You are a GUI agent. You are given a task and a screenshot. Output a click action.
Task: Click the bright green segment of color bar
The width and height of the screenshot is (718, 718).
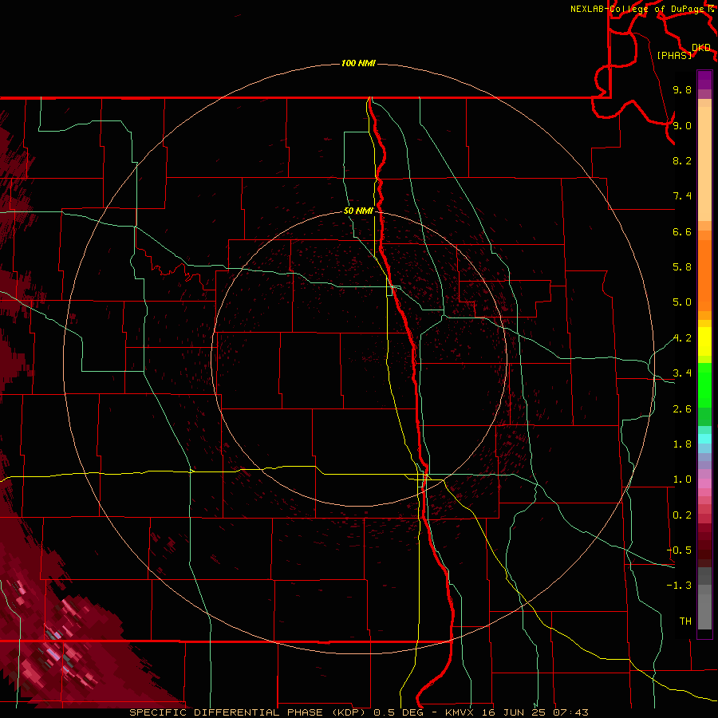tap(704, 385)
